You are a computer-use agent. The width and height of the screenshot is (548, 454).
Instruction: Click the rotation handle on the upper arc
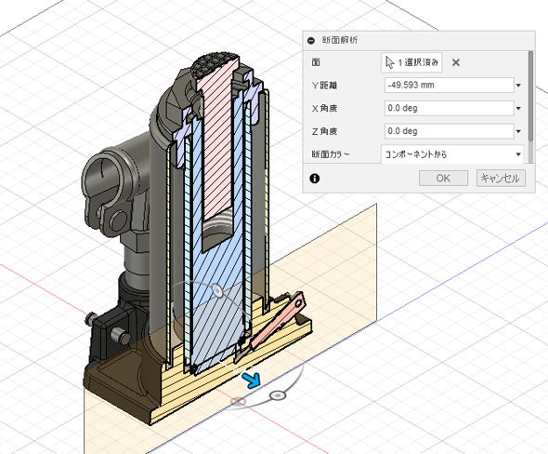217,290
